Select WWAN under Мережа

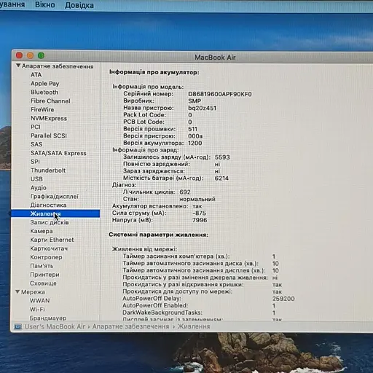(39, 301)
